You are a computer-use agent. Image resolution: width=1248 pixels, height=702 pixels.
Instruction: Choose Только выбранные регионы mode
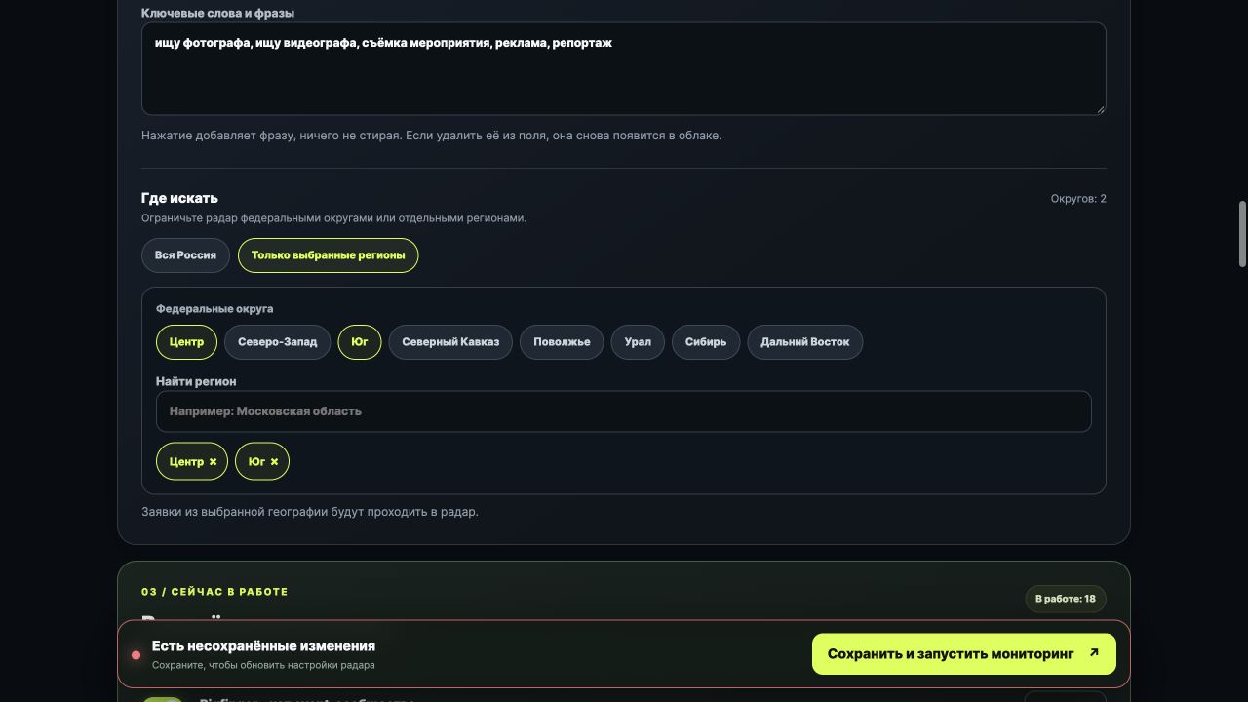tap(328, 255)
